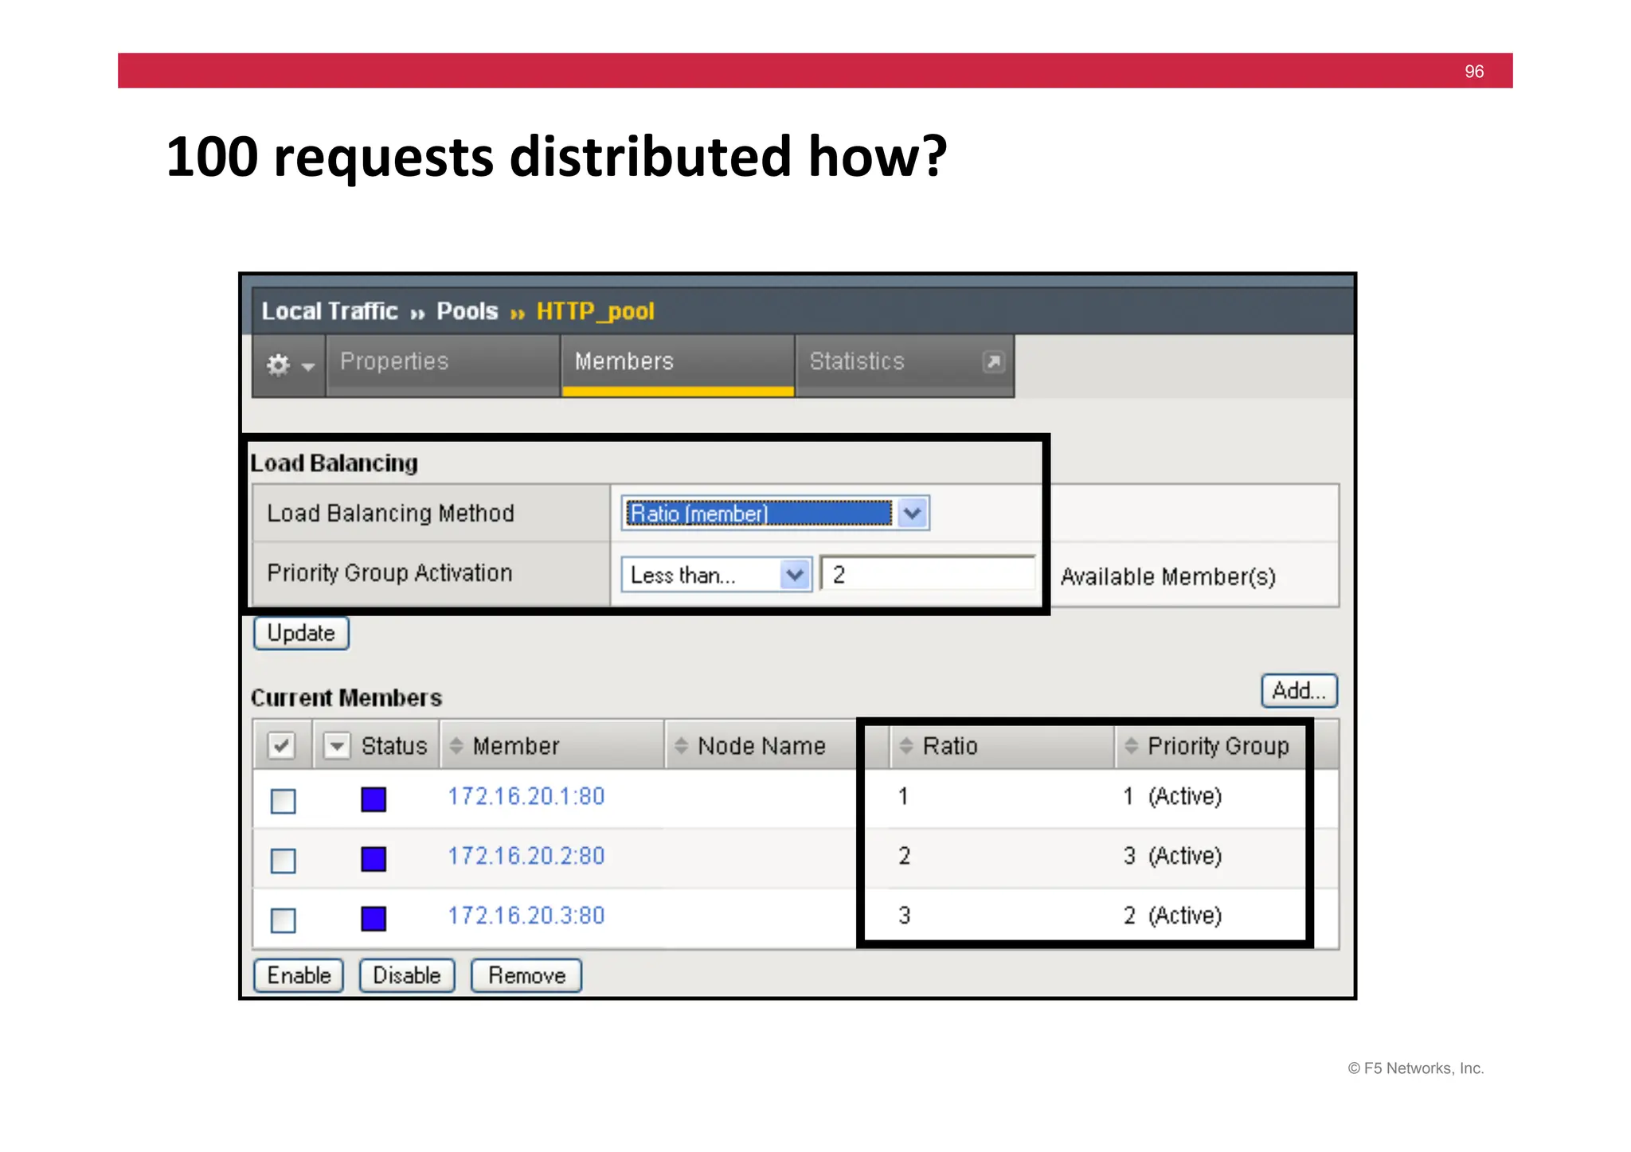Toggle the select-all members checkbox

[x=281, y=746]
